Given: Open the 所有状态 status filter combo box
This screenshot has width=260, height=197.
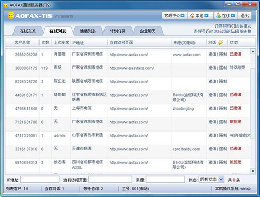Looking at the screenshot, I should coord(211,179).
